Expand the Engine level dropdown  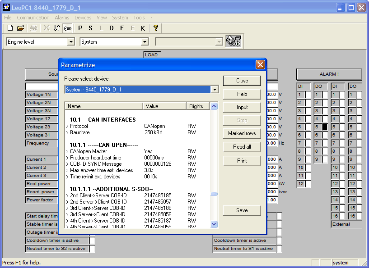pos(71,42)
